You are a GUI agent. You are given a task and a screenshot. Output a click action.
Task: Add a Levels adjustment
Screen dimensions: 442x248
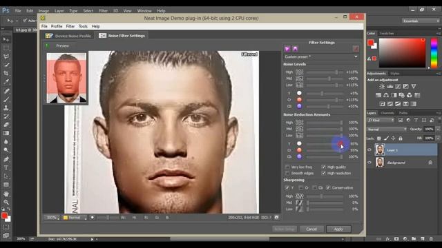[x=390, y=86]
